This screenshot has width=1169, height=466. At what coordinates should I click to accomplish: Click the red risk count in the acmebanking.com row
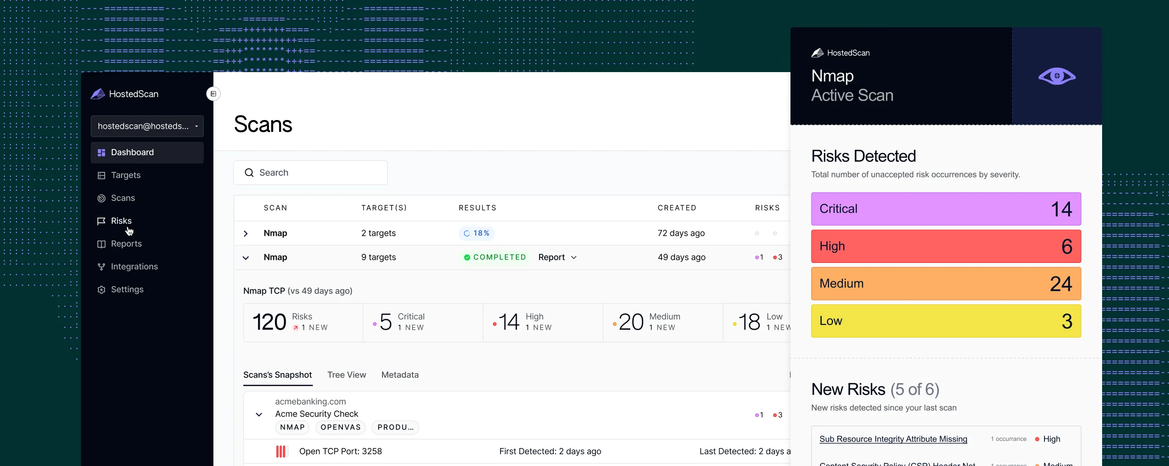pos(778,415)
